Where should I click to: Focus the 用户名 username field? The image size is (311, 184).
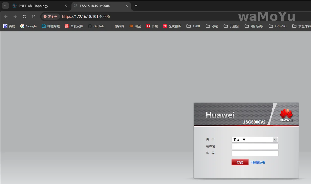255,146
